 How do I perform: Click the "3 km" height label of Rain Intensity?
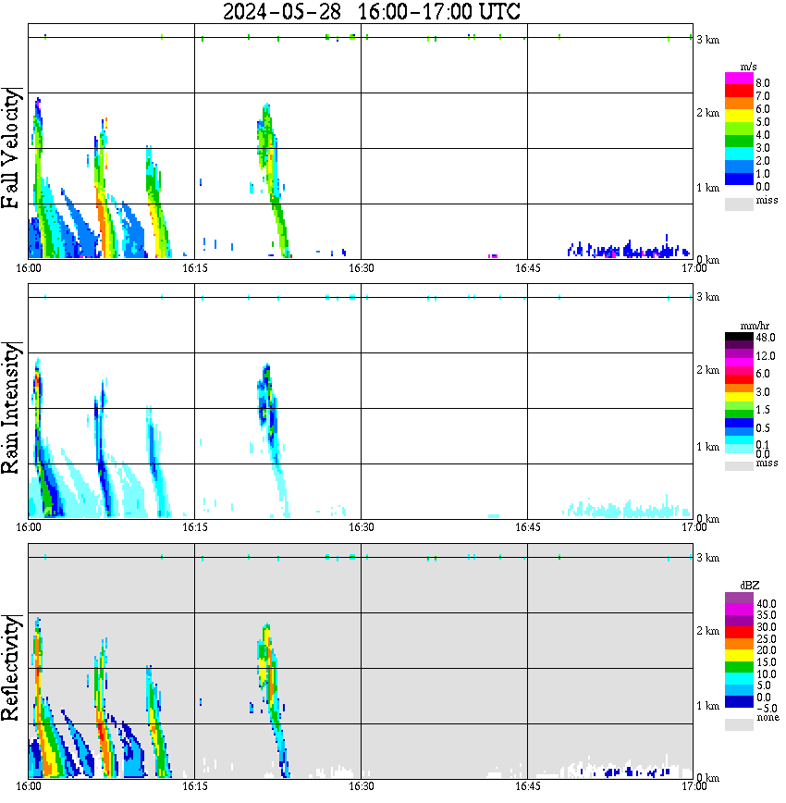click(x=708, y=297)
